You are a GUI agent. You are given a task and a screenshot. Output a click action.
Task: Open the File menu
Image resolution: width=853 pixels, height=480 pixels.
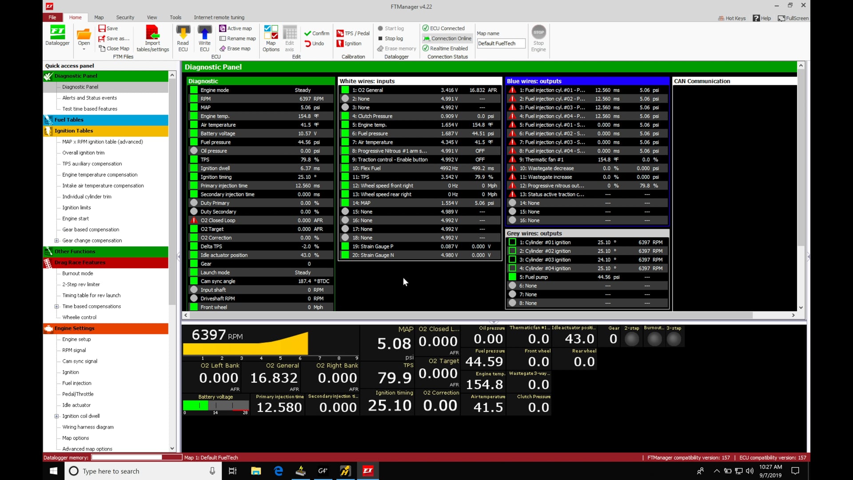(x=52, y=17)
